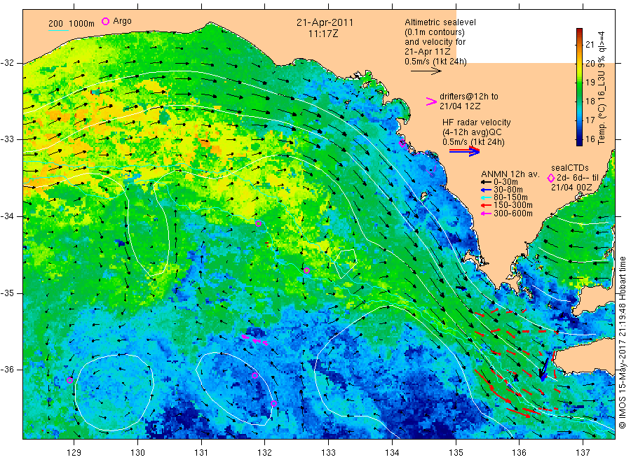Click the blue 30-80m ANMN arrow
The height and width of the screenshot is (462, 631).
[486, 190]
